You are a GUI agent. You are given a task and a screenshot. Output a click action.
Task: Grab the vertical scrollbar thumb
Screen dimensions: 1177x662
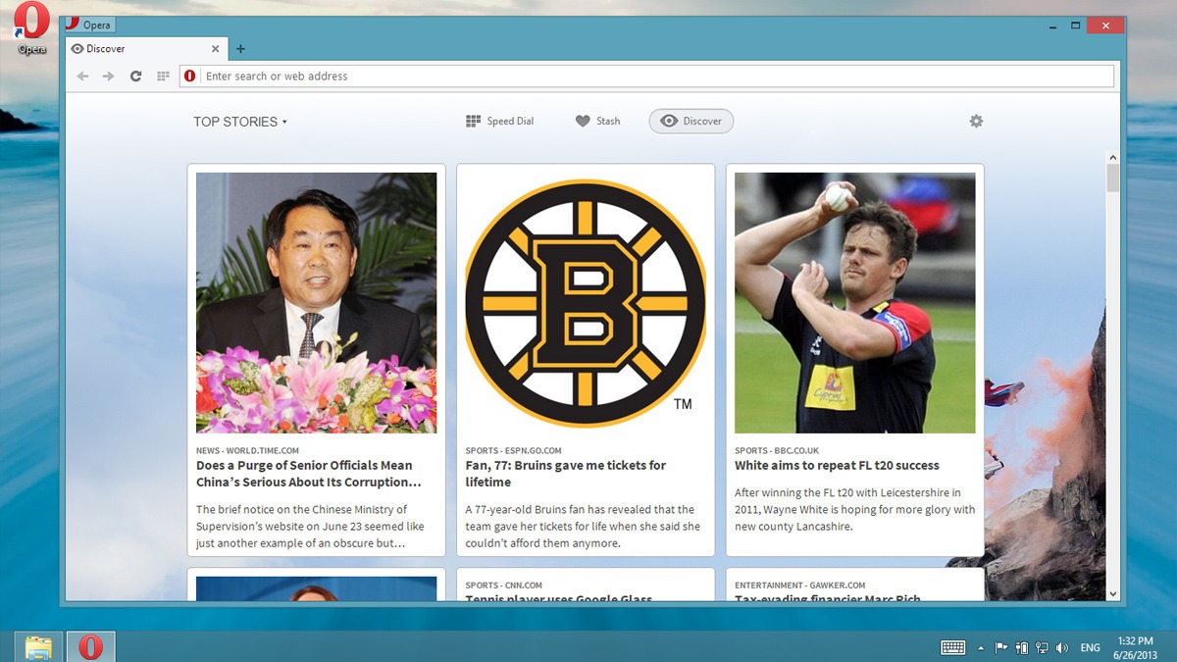click(1112, 178)
